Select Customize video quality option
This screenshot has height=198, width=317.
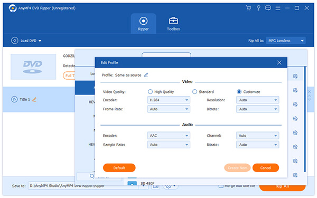pyautogui.click(x=239, y=92)
